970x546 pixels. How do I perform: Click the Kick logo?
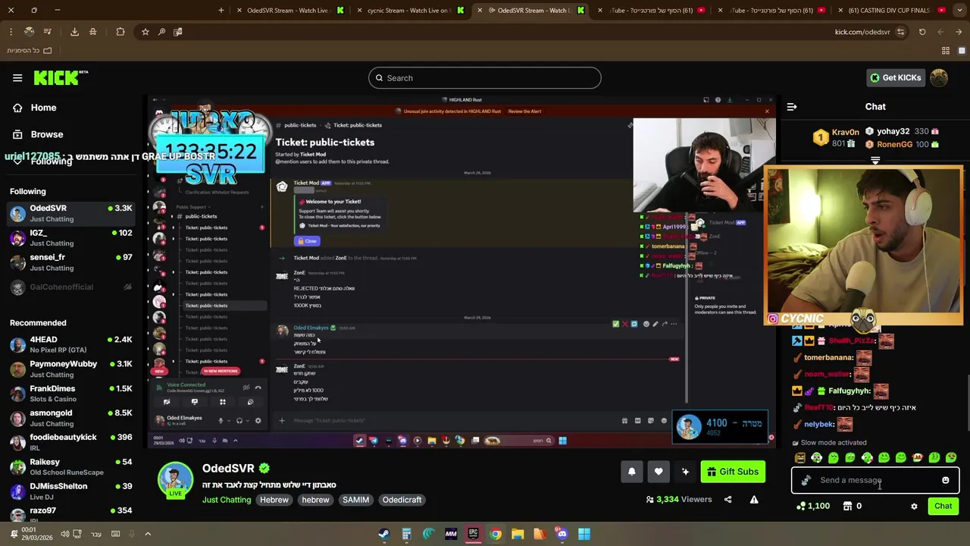pyautogui.click(x=61, y=77)
